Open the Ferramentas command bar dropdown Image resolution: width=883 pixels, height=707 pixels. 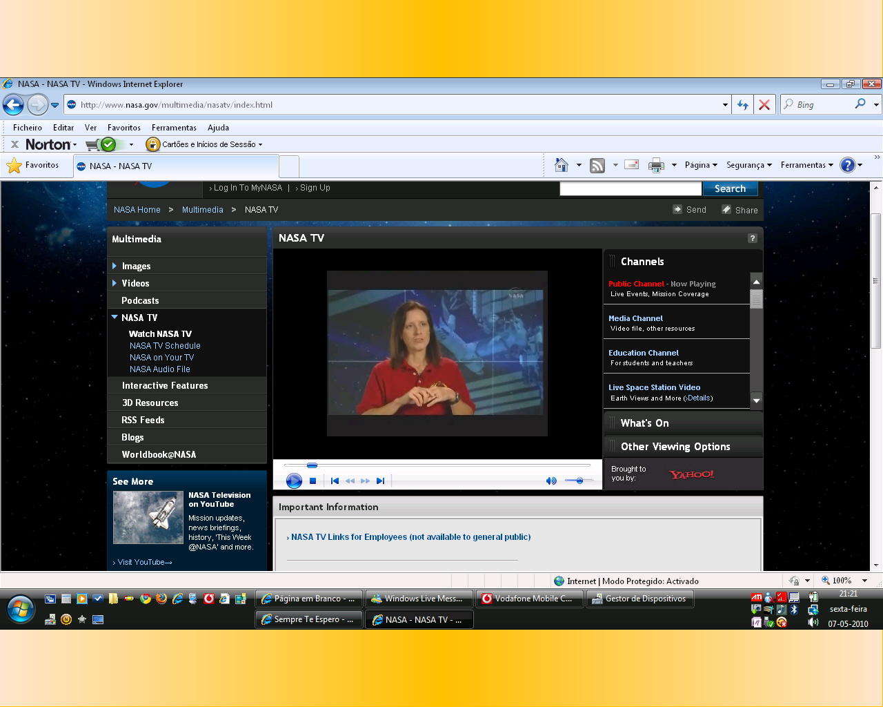[807, 165]
